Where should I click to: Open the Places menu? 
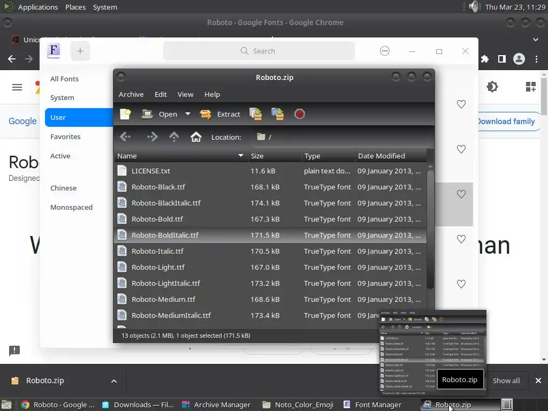coord(75,7)
